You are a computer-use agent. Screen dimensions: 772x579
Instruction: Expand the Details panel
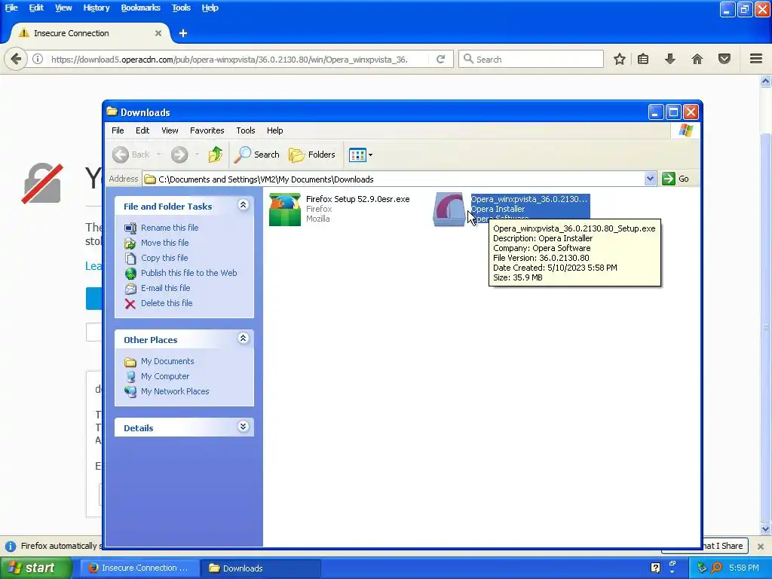pyautogui.click(x=243, y=427)
